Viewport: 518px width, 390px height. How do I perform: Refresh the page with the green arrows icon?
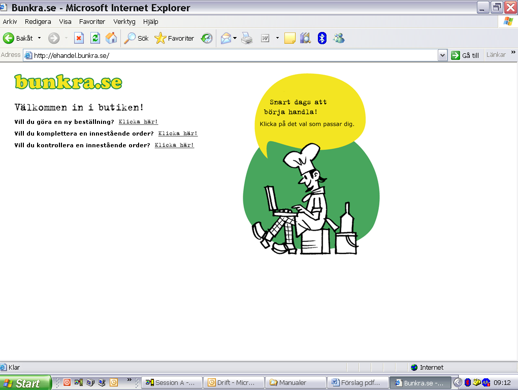[x=95, y=38]
